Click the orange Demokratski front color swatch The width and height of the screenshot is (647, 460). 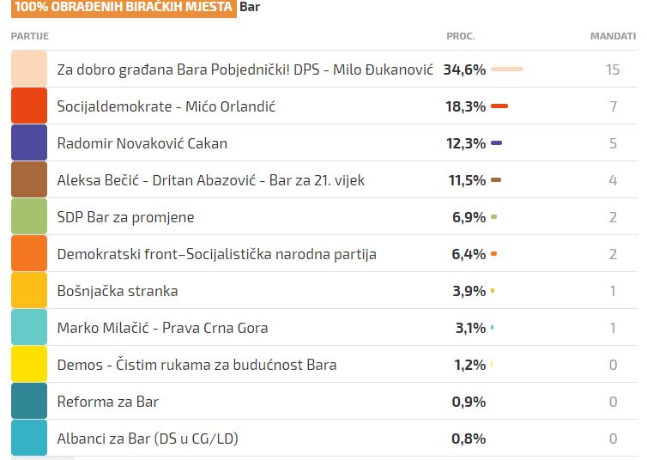(29, 253)
